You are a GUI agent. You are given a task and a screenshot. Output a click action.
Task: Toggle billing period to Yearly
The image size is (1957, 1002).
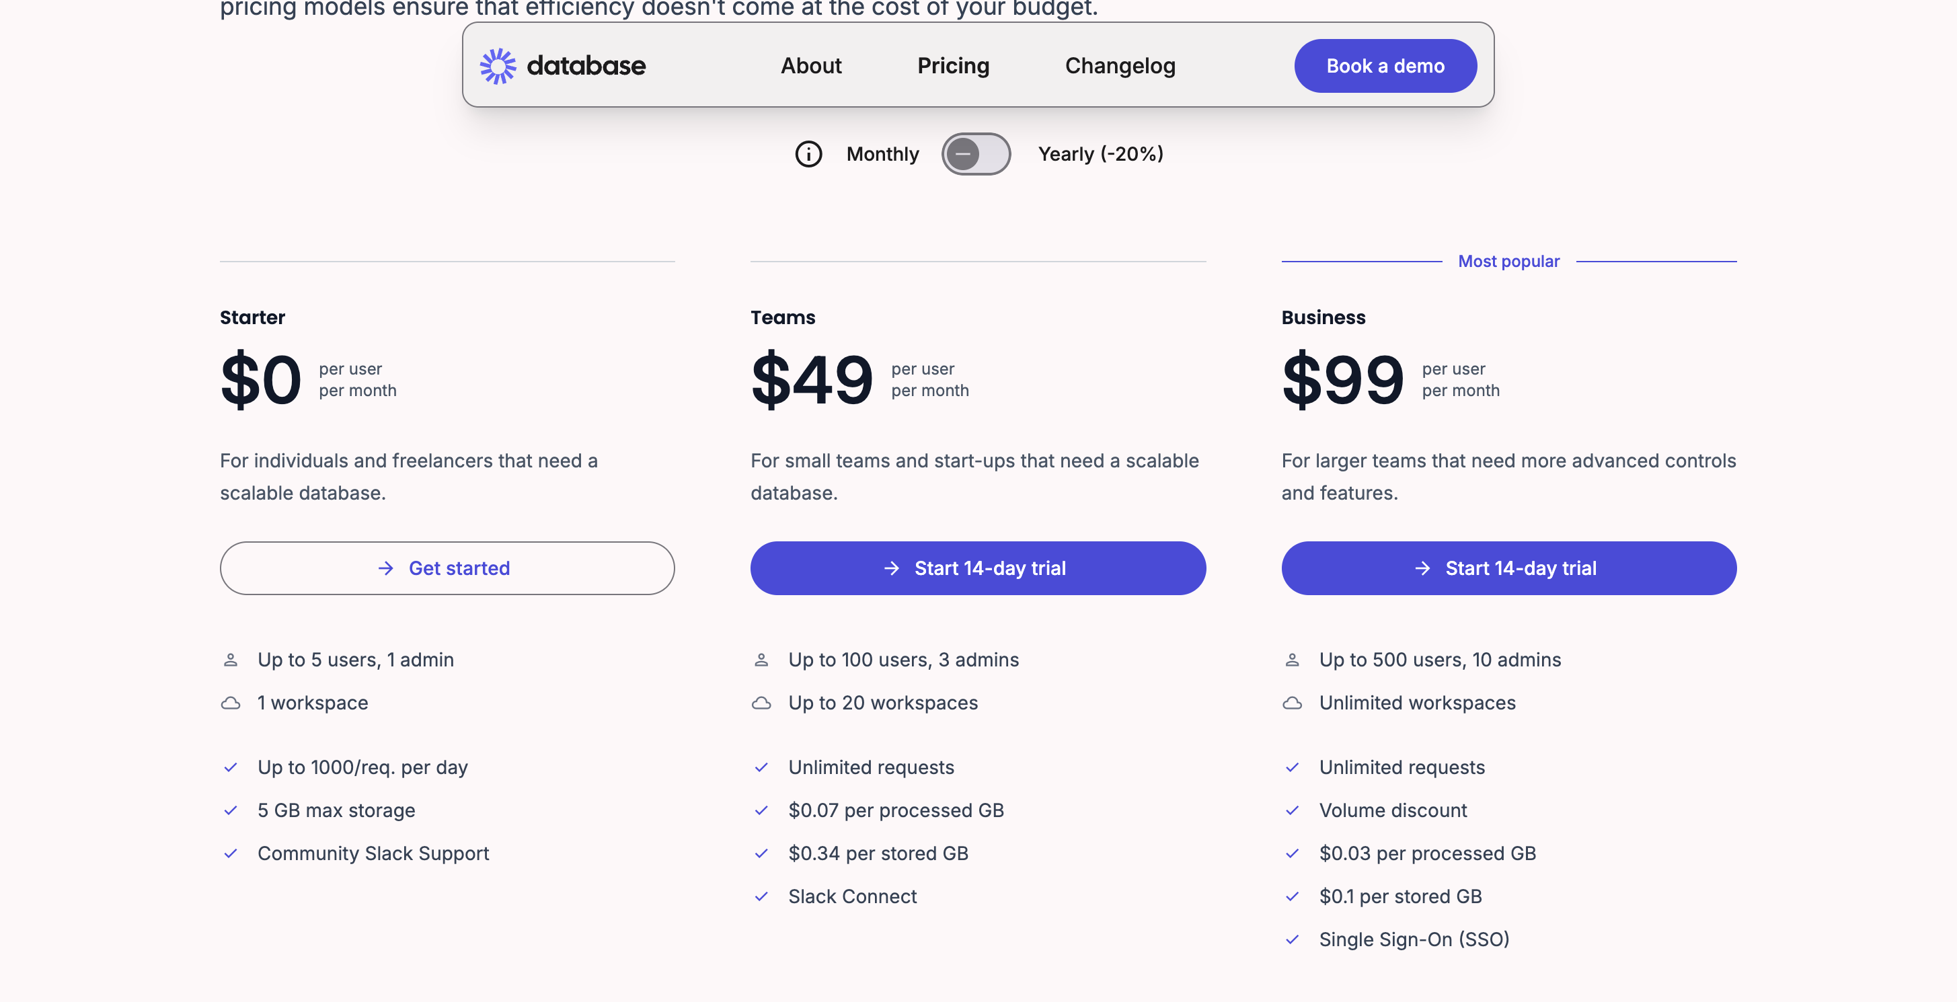coord(976,153)
